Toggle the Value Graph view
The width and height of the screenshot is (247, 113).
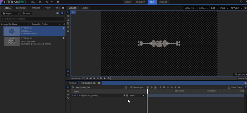tap(235, 87)
